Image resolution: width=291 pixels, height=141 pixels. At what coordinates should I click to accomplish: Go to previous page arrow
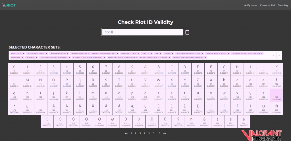point(126,133)
